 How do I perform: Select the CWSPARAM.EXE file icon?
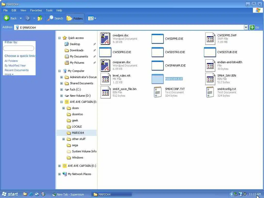(158, 65)
